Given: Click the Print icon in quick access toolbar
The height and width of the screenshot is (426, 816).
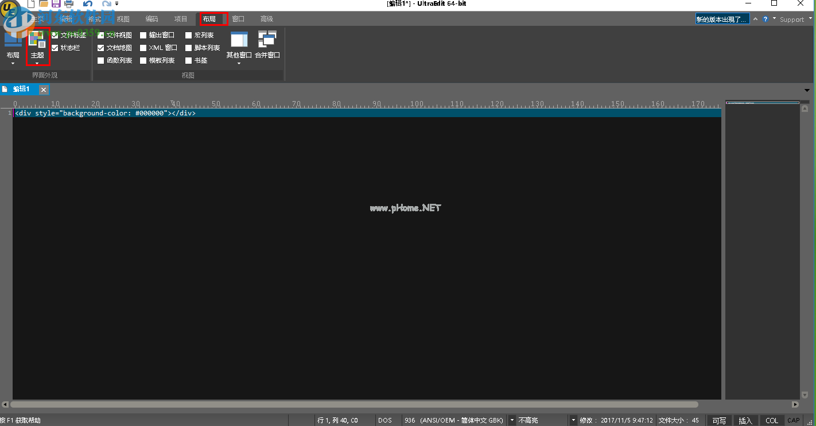Looking at the screenshot, I should click(x=69, y=4).
